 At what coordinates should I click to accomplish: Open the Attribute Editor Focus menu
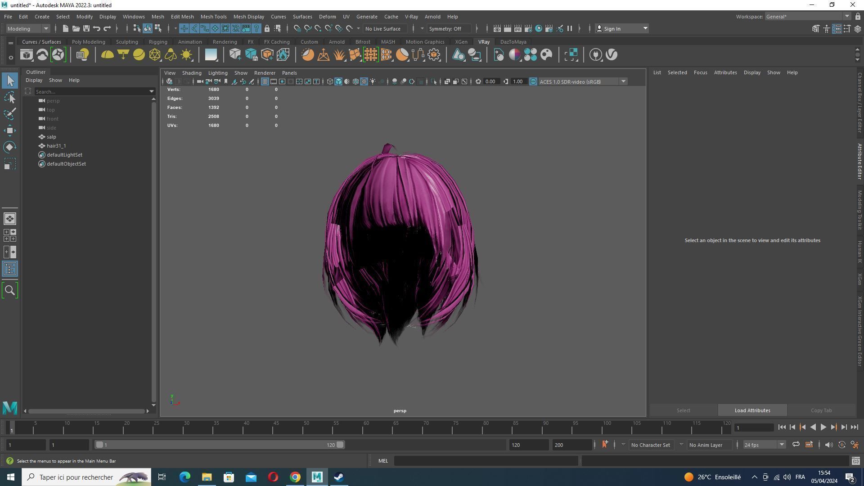click(700, 72)
